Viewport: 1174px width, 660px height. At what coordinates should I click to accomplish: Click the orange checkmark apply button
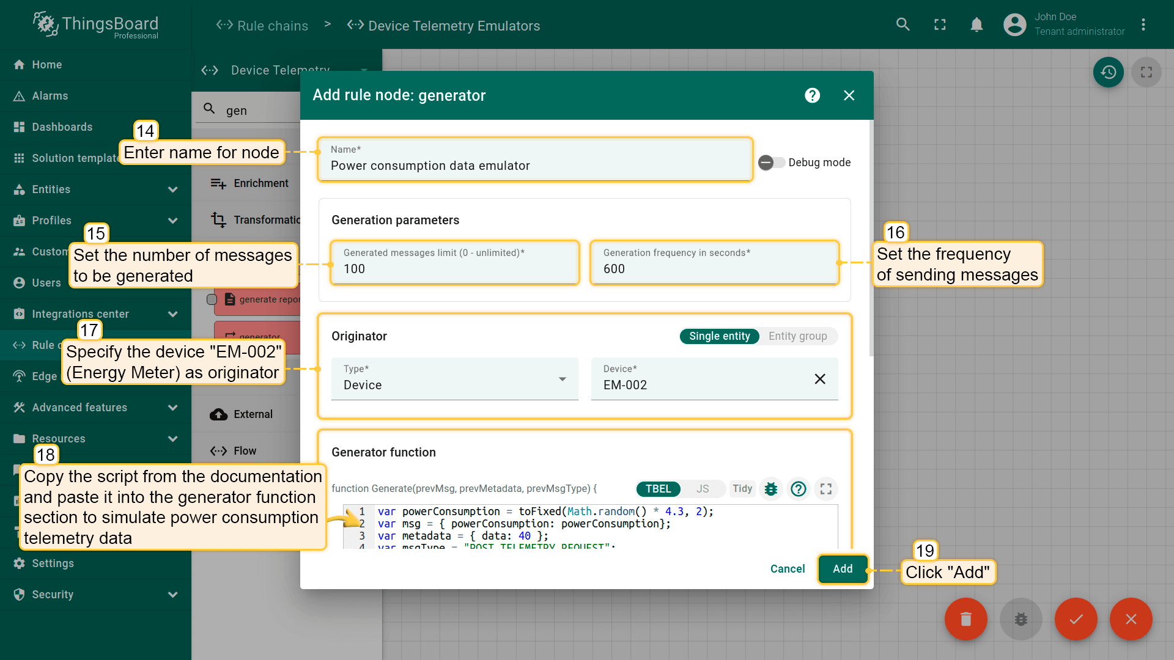coord(1076,618)
